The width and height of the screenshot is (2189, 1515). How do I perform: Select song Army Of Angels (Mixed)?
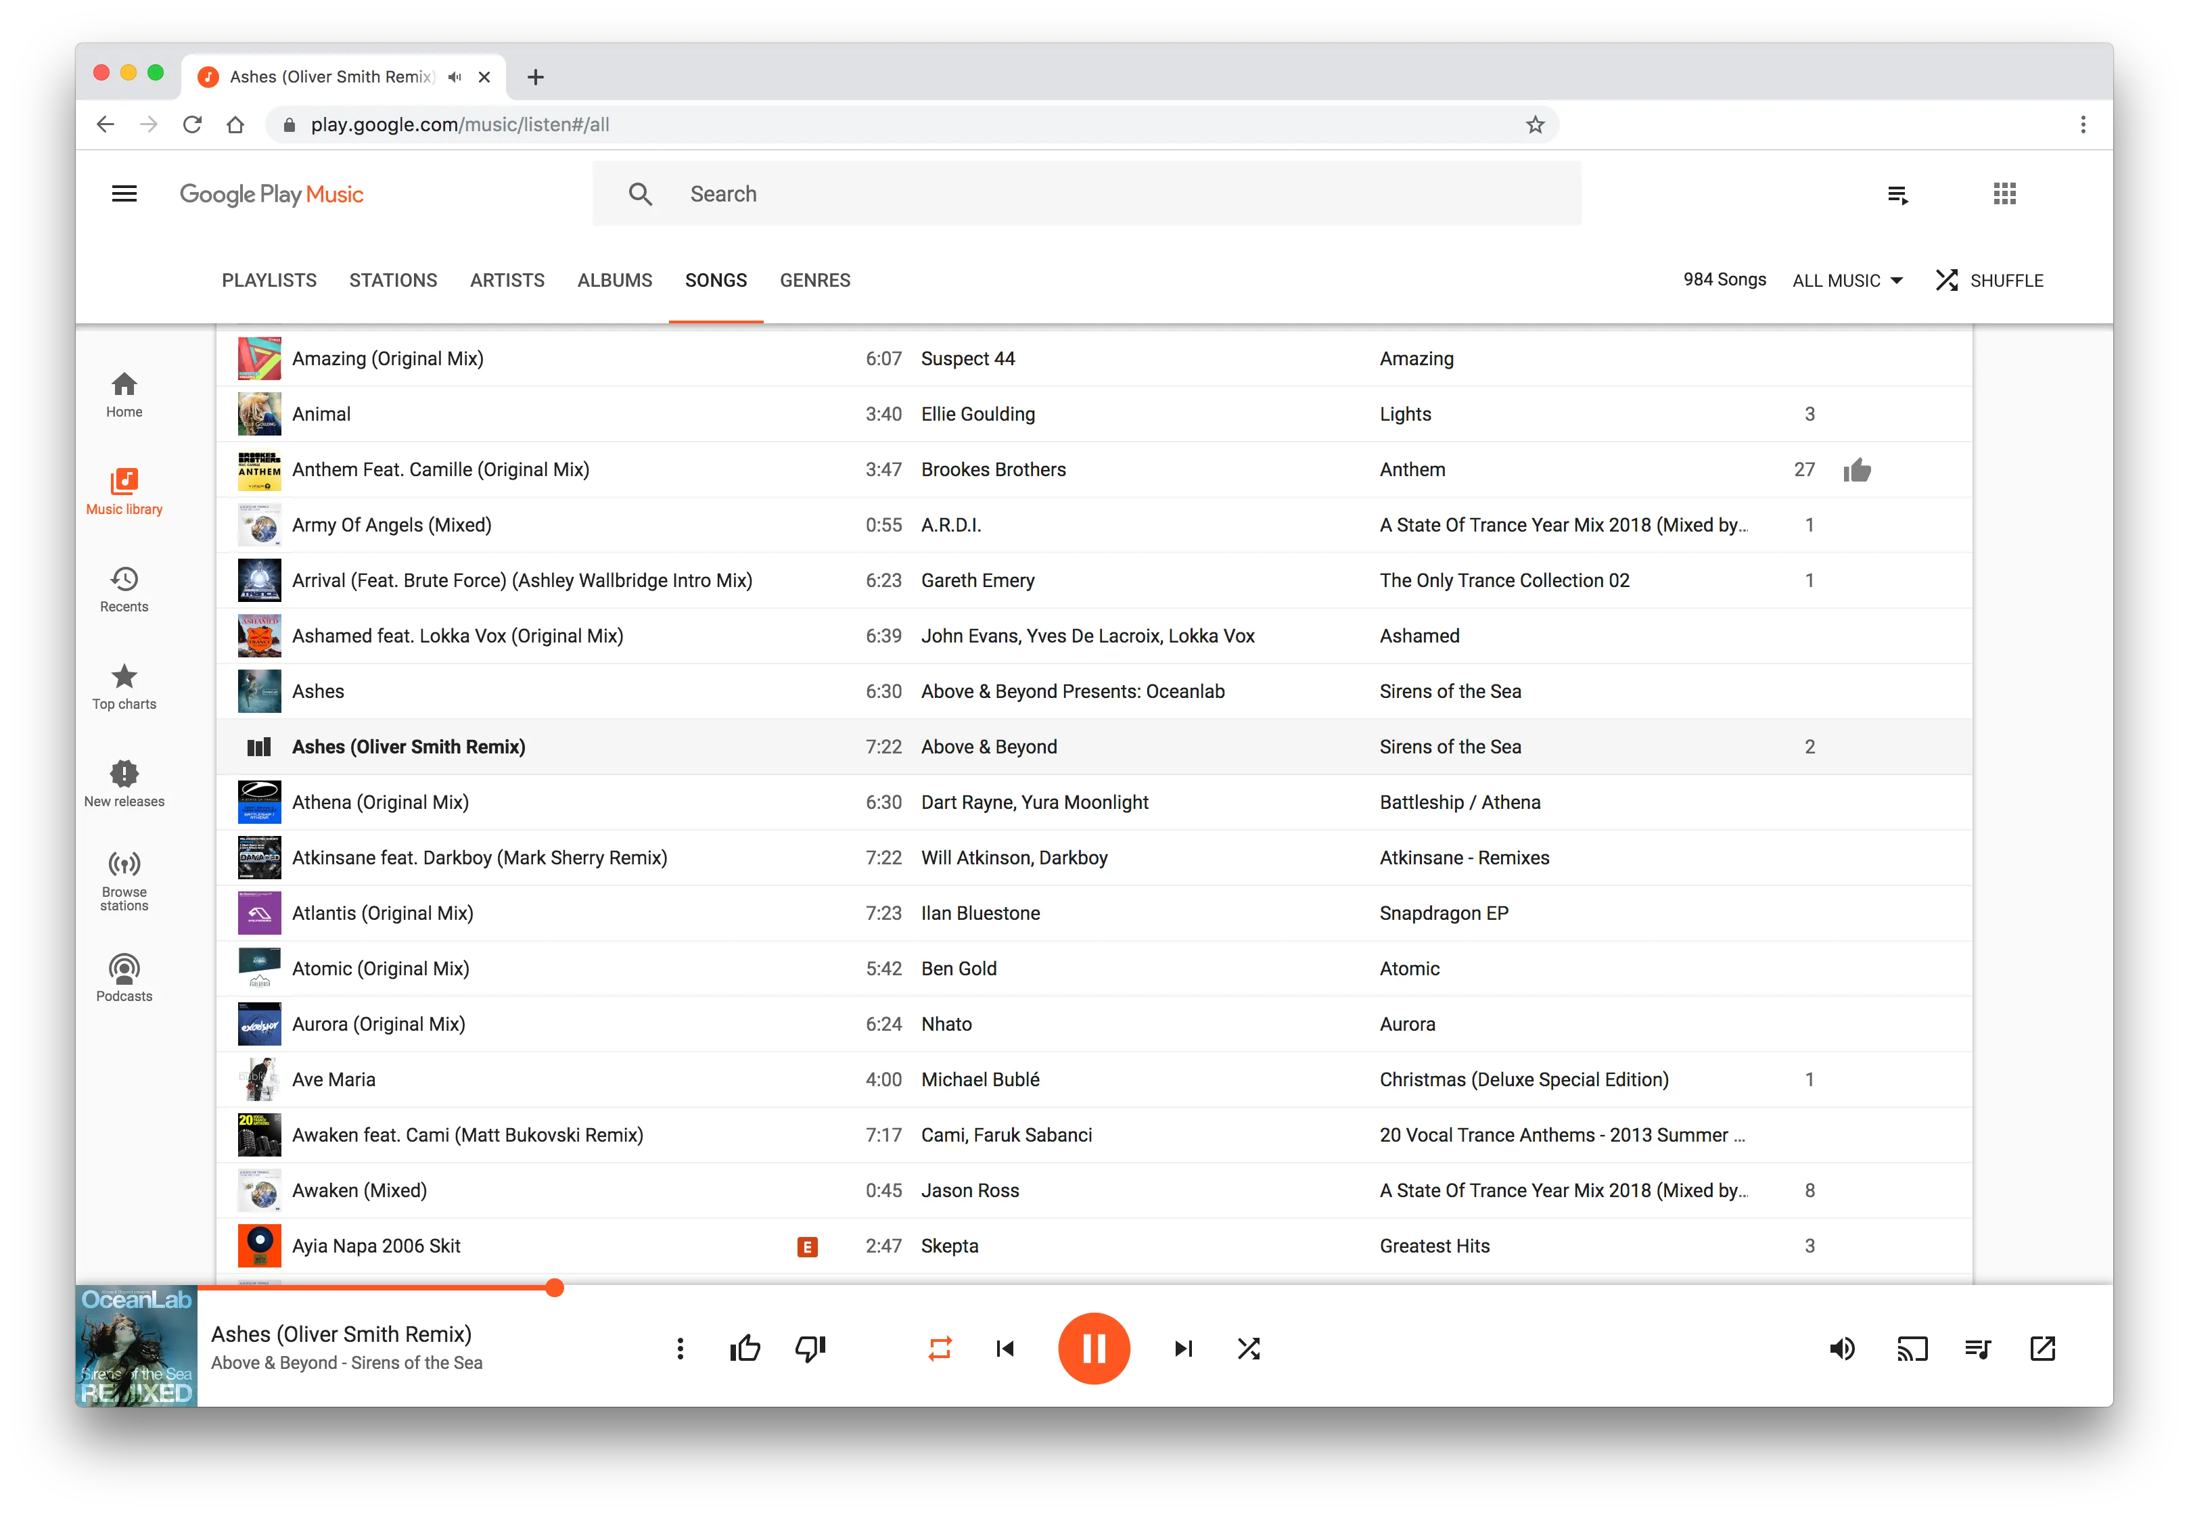coord(391,525)
